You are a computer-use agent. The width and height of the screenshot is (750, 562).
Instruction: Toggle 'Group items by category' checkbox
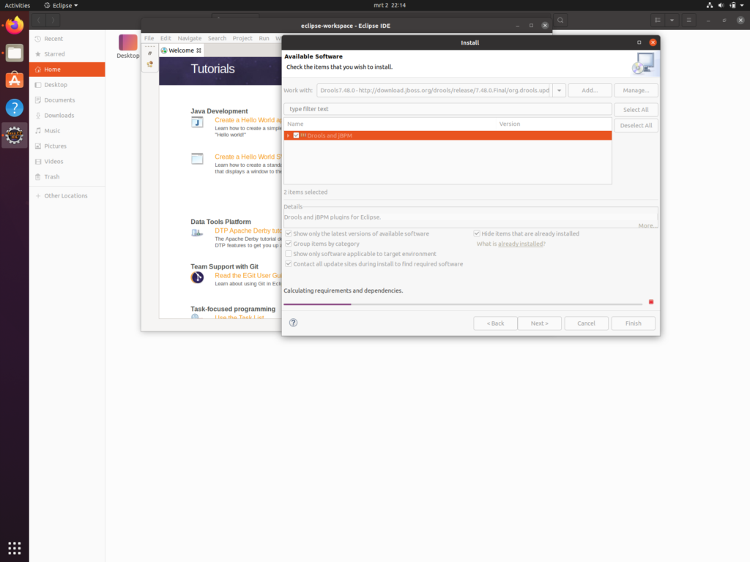point(289,244)
